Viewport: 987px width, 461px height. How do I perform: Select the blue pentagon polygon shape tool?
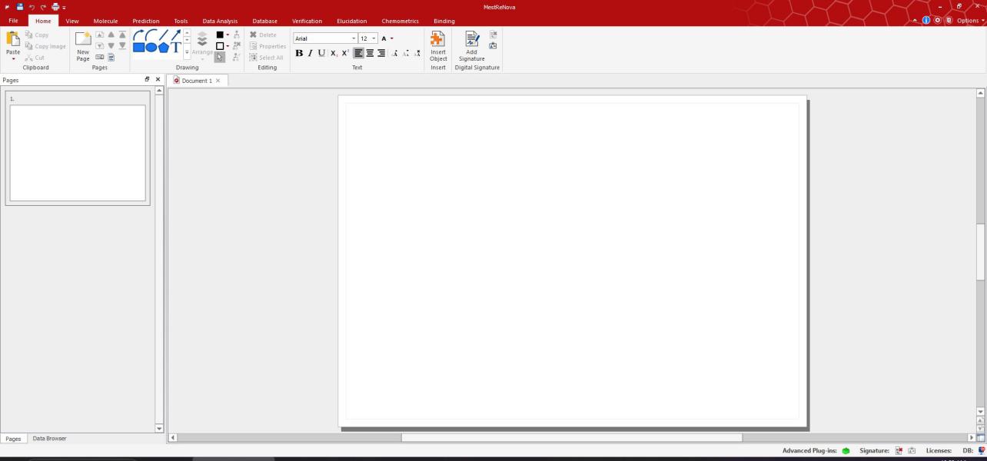click(x=163, y=48)
